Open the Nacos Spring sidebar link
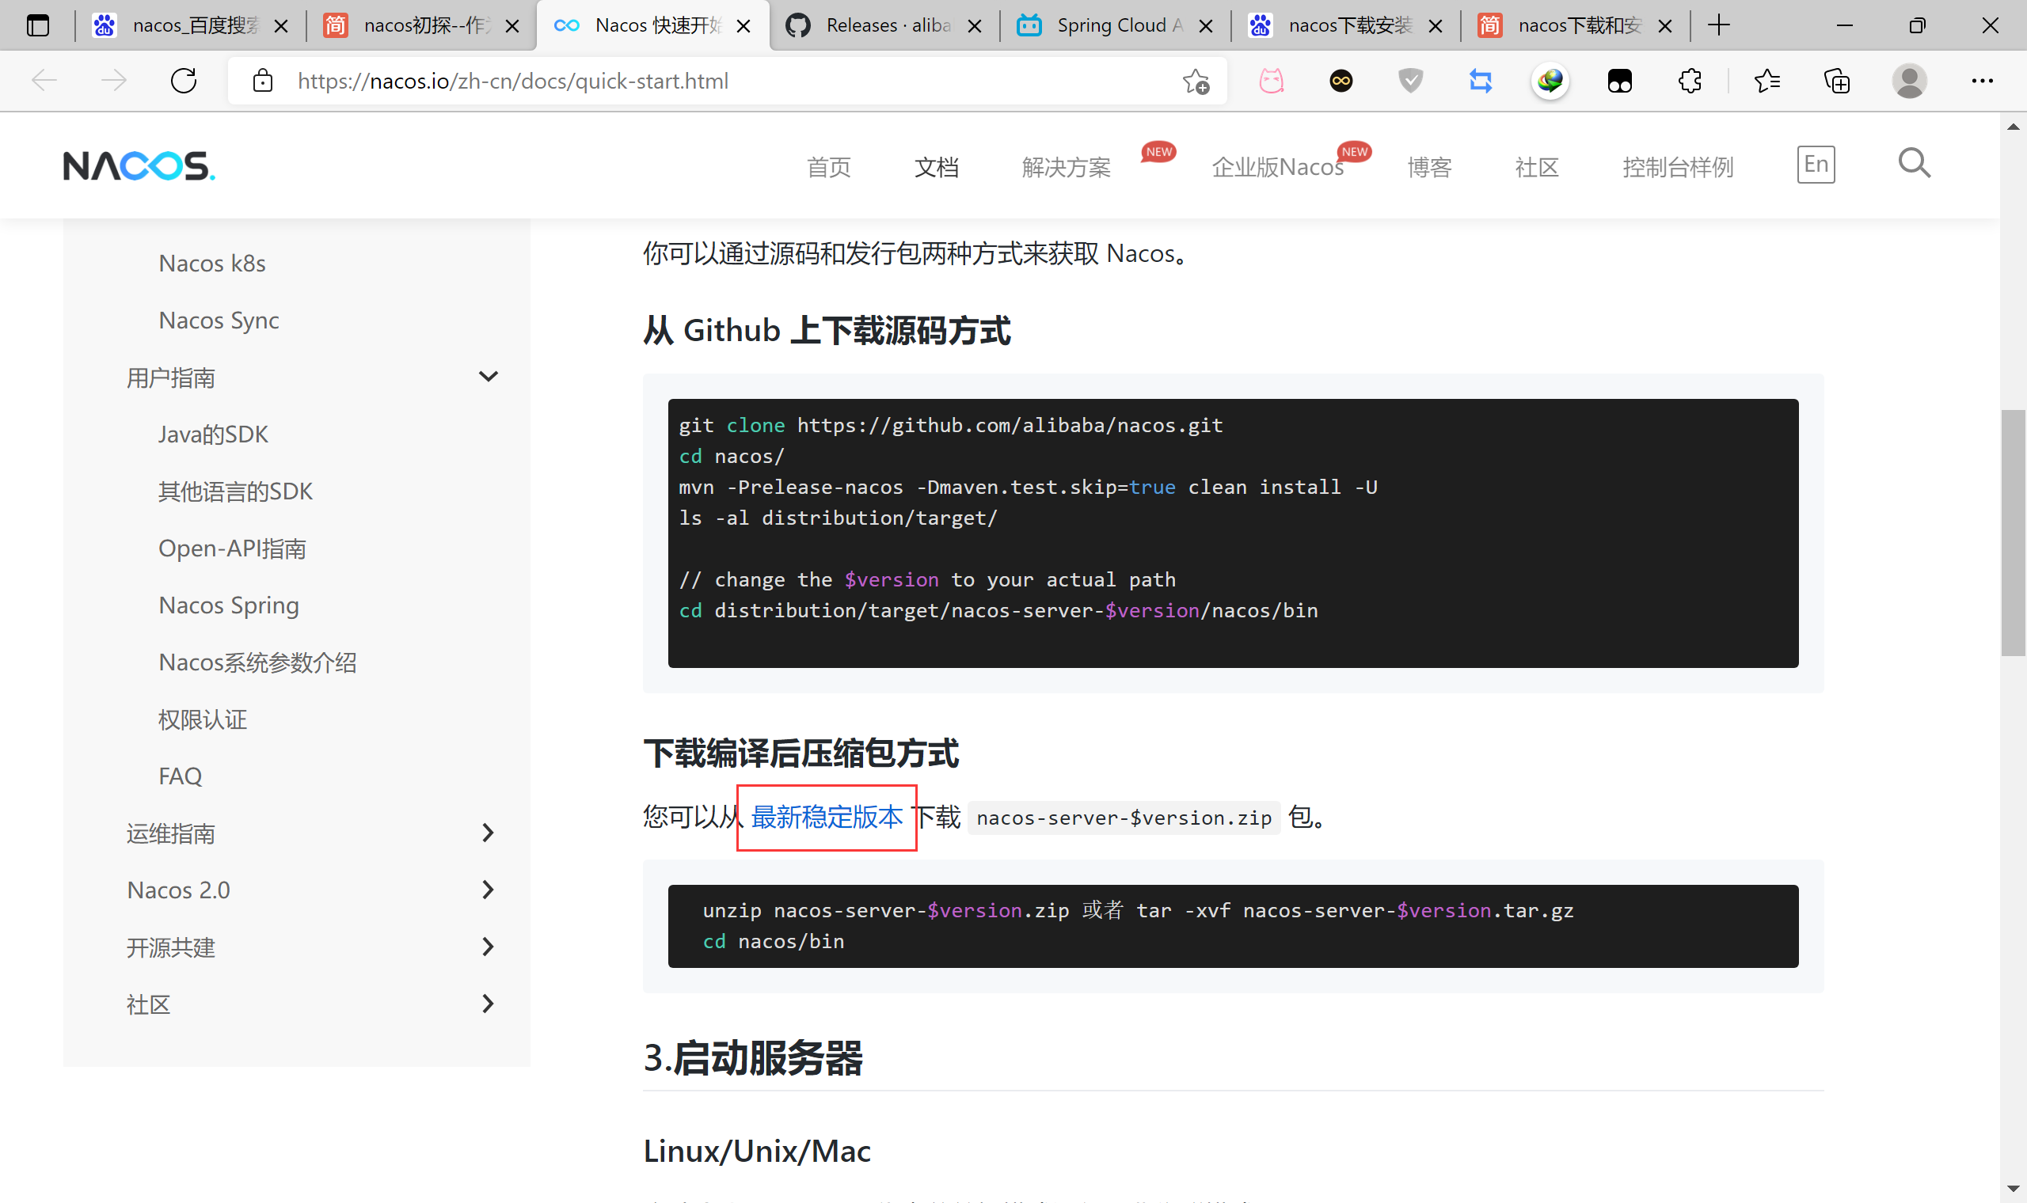This screenshot has width=2027, height=1203. (x=229, y=605)
